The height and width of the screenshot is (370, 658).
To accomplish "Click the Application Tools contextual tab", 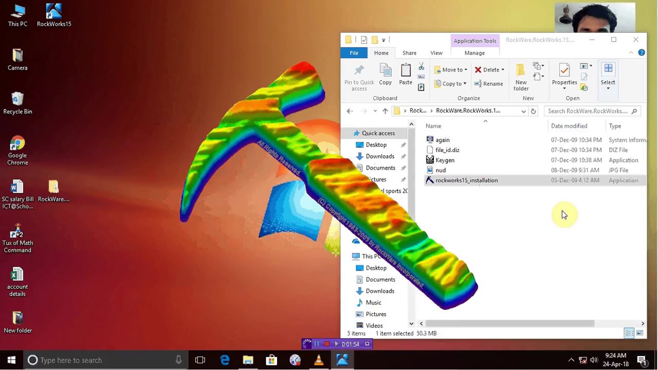I will point(475,41).
